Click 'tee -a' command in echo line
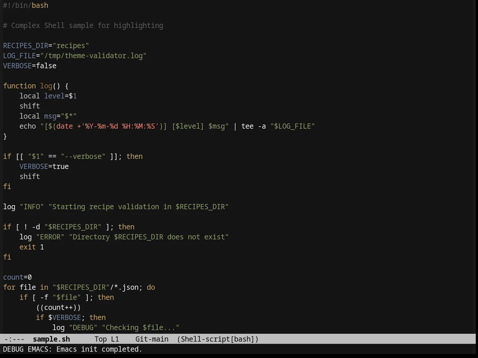Screen dimensions: 478x358 pyautogui.click(x=254, y=126)
